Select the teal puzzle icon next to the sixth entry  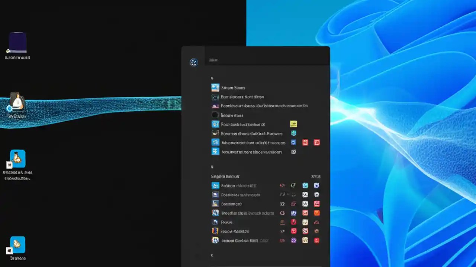(293, 133)
